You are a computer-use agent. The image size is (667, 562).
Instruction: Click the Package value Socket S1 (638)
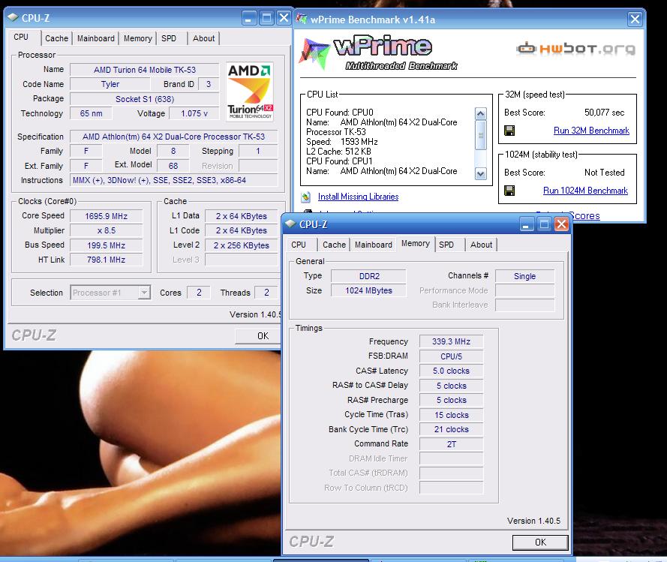click(x=145, y=99)
